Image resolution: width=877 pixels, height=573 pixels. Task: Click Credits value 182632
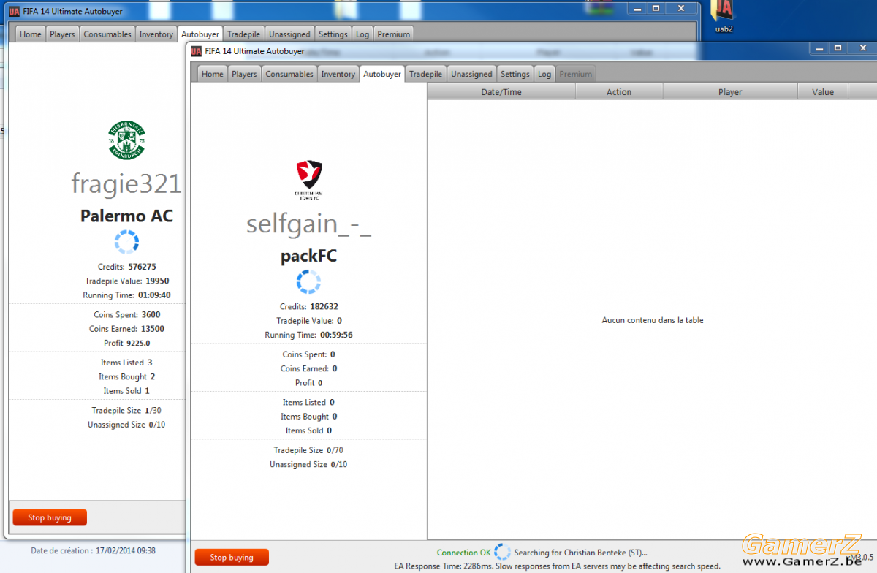[x=324, y=306]
